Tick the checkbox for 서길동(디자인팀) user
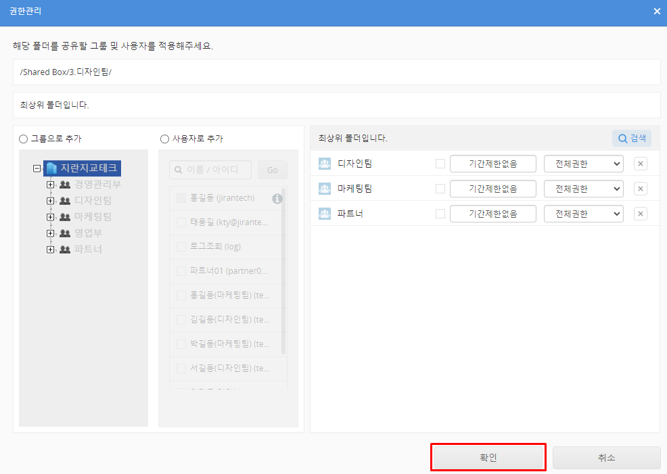Screen dimensions: 667x474 pos(181,368)
